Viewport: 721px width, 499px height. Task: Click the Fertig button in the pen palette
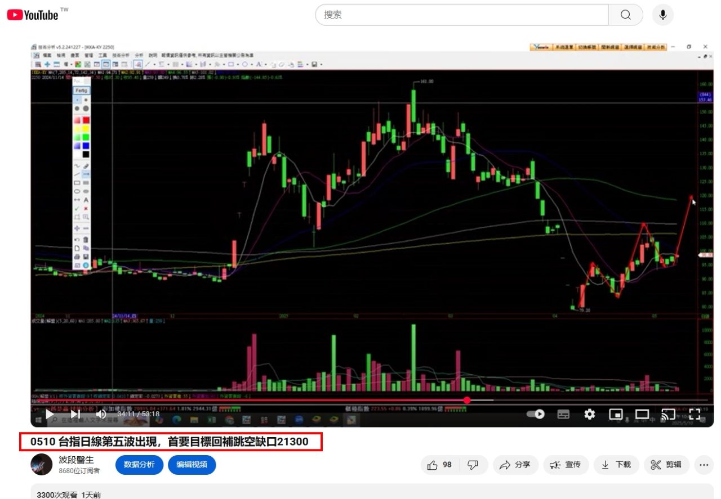pyautogui.click(x=81, y=90)
